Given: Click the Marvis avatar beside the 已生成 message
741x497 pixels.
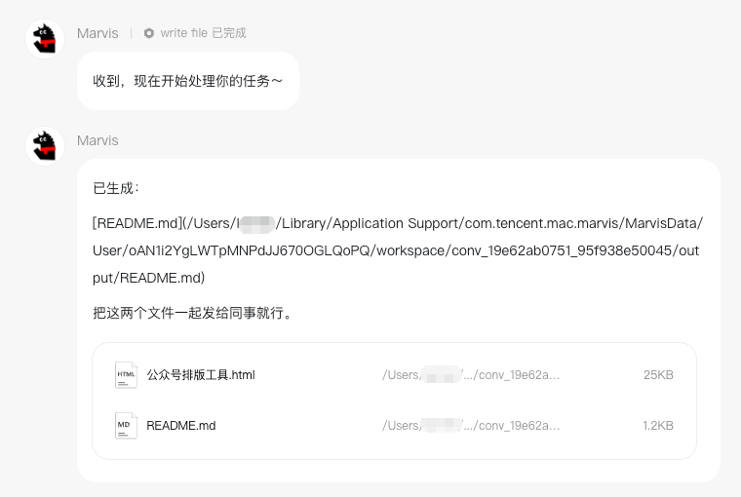Looking at the screenshot, I should pos(45,146).
